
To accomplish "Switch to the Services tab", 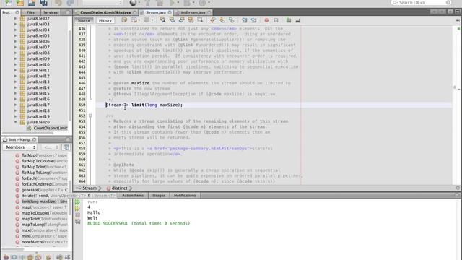I will (51, 12).
